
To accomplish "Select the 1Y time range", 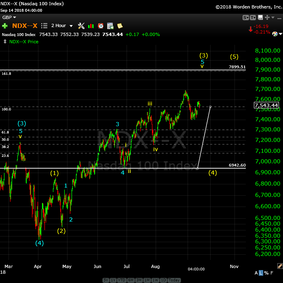I will pyautogui.click(x=113, y=280).
